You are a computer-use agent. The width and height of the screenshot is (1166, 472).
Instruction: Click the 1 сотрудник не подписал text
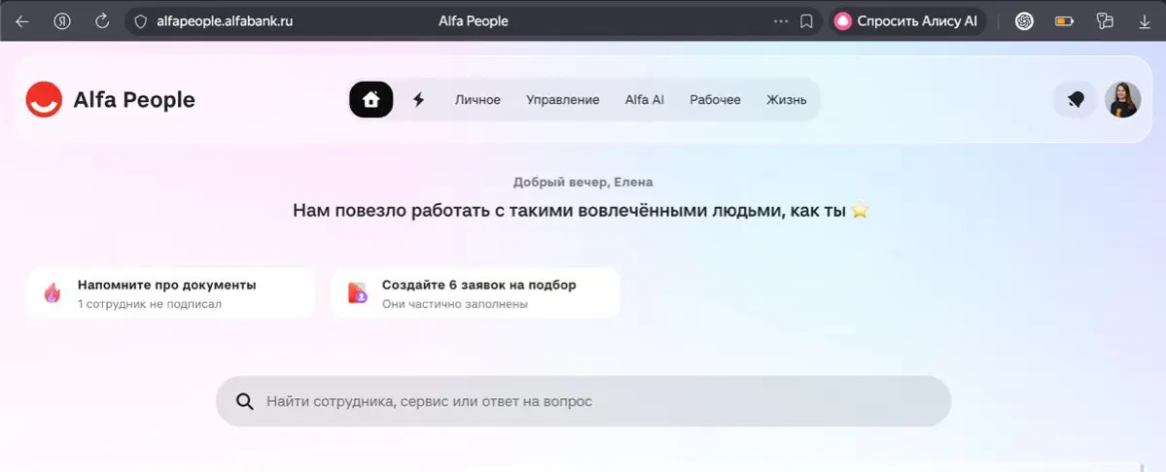(150, 304)
